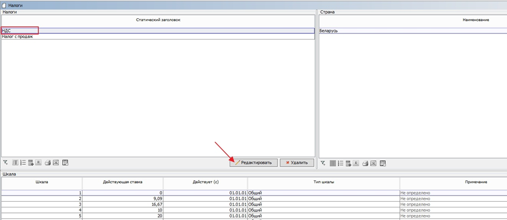Viewport: 507px width, 220px height.
Task: Open table settings icon in the Налоги toolbar
Action: click(65, 163)
